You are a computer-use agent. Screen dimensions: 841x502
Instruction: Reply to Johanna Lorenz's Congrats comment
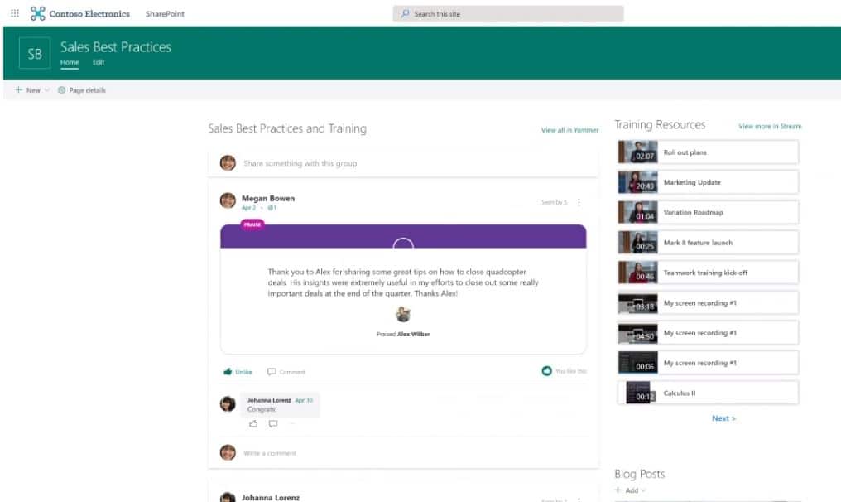(273, 423)
